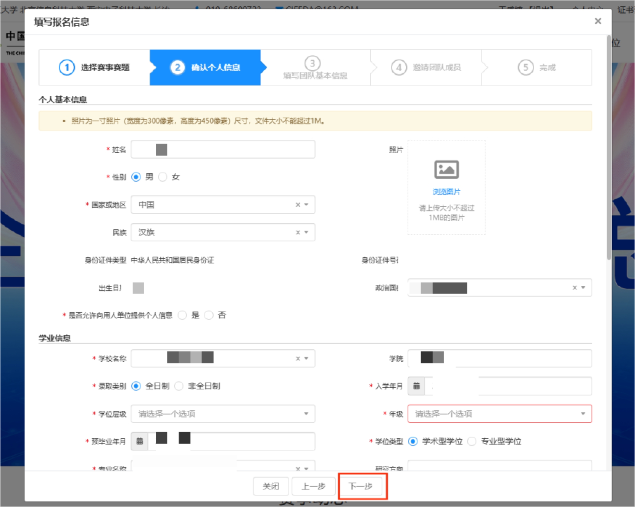The width and height of the screenshot is (635, 507).
Task: Select 女 as the gender
Action: click(x=163, y=177)
